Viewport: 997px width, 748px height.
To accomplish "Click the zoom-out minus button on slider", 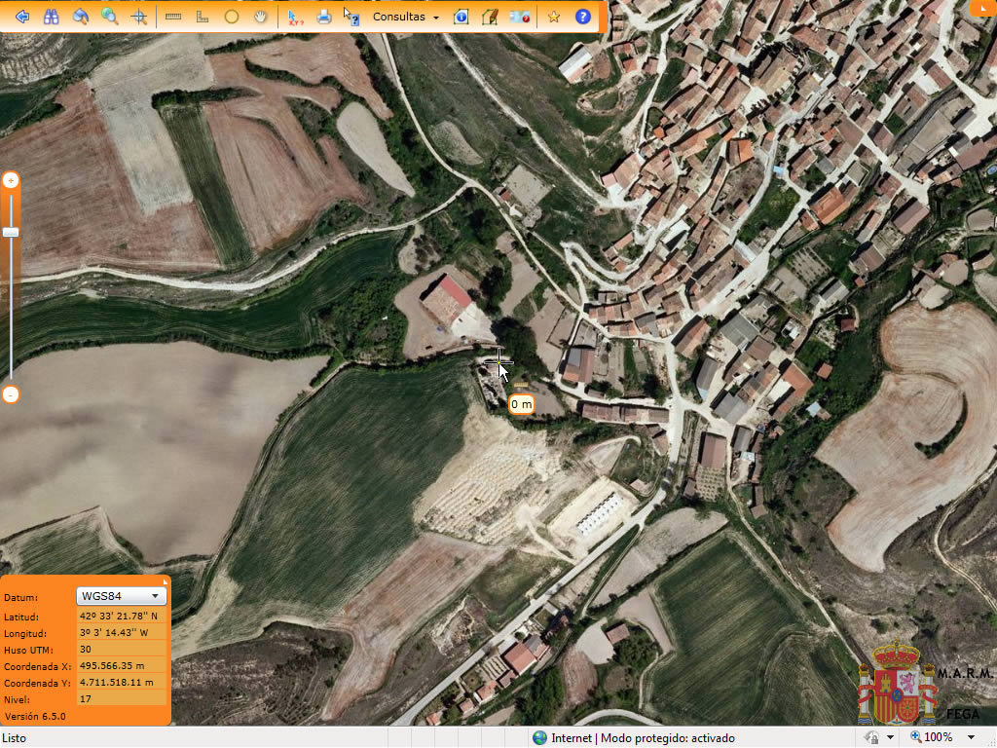I will point(11,394).
